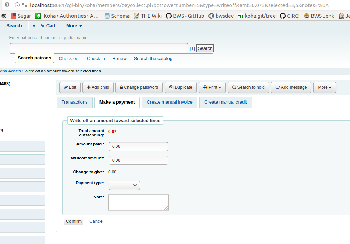Click the Edit patron pencil button
The image size is (350, 244).
pyautogui.click(x=70, y=87)
